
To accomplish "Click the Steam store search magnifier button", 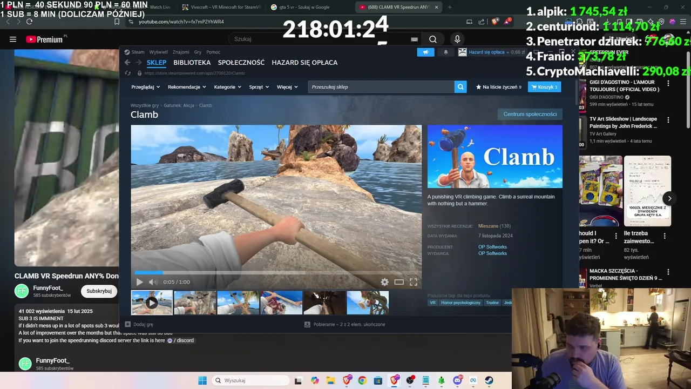I will [460, 86].
